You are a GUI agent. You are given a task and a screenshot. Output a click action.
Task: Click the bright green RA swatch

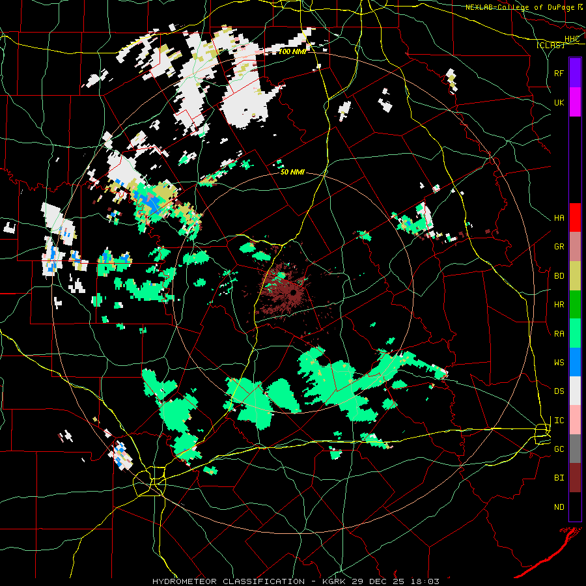pos(575,333)
